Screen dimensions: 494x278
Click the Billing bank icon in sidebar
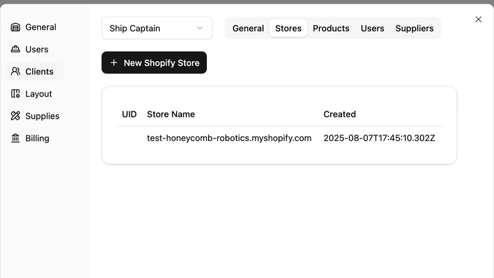click(x=15, y=138)
